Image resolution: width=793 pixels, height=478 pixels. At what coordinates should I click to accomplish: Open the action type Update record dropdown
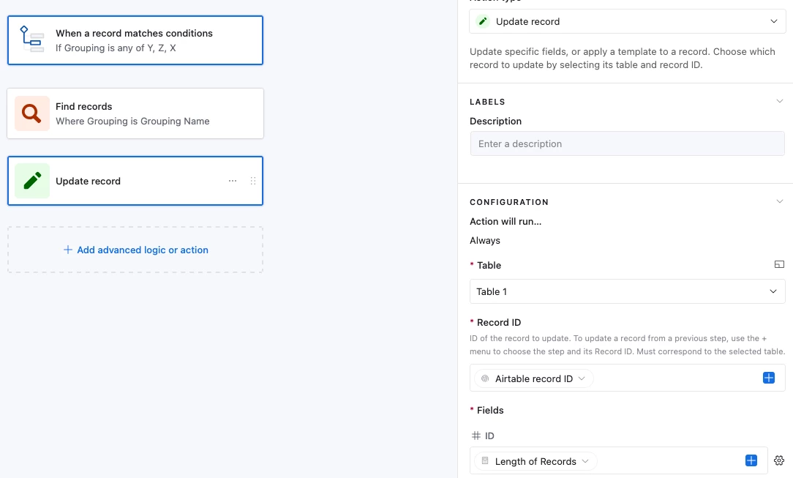(x=627, y=22)
